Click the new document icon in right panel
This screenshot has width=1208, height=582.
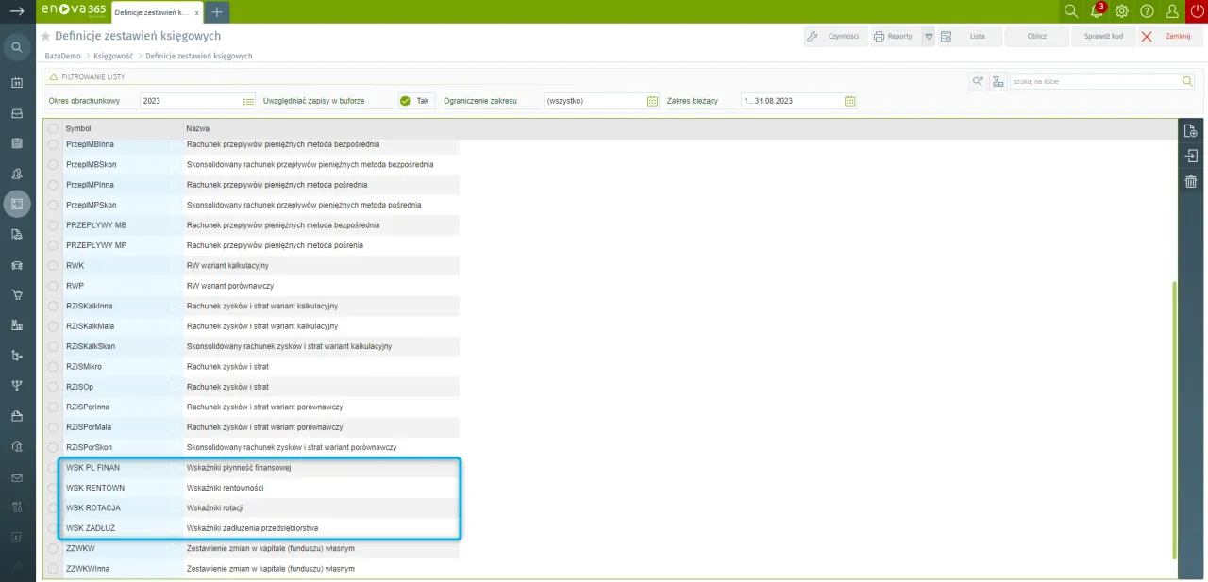click(1191, 131)
